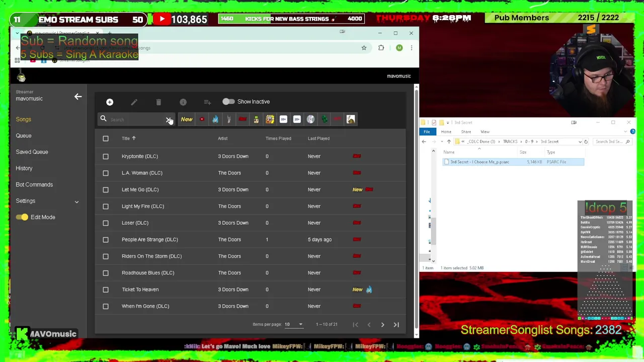
Task: Toggle the Edit Mode switch
Action: click(22, 217)
